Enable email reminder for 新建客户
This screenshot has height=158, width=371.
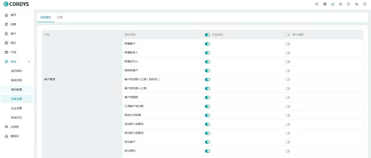coord(288,44)
